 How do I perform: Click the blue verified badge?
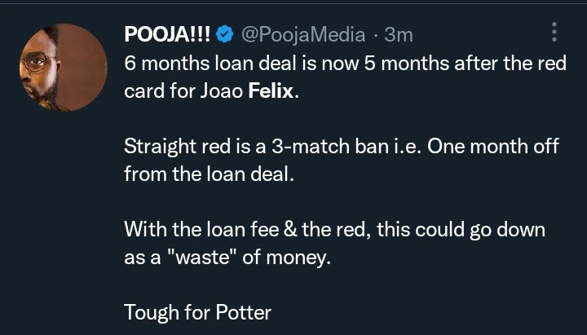pyautogui.click(x=225, y=35)
